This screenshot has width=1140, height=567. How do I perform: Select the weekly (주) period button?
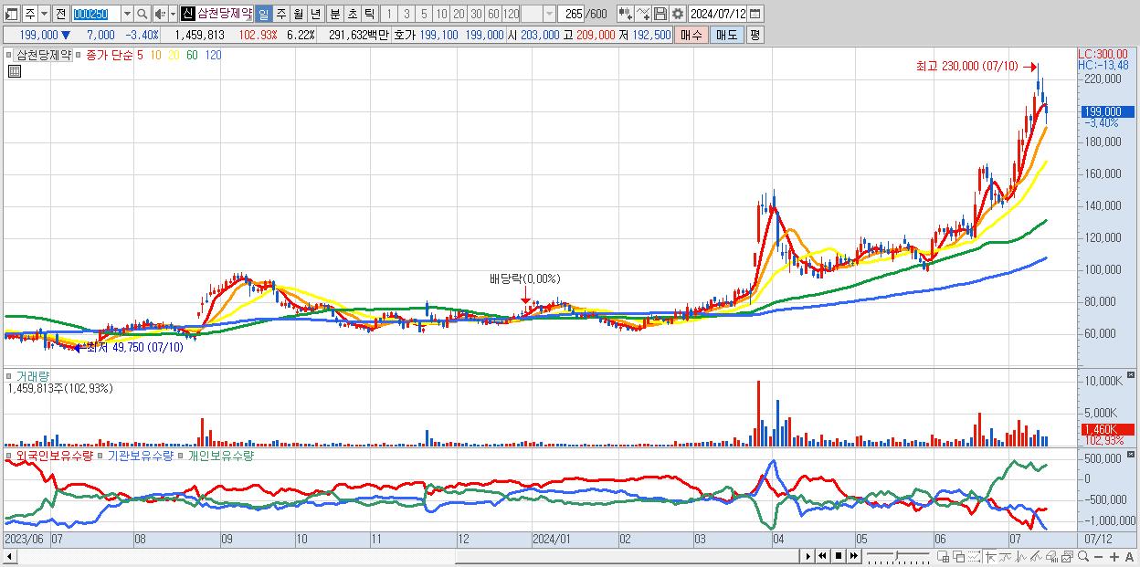click(280, 14)
